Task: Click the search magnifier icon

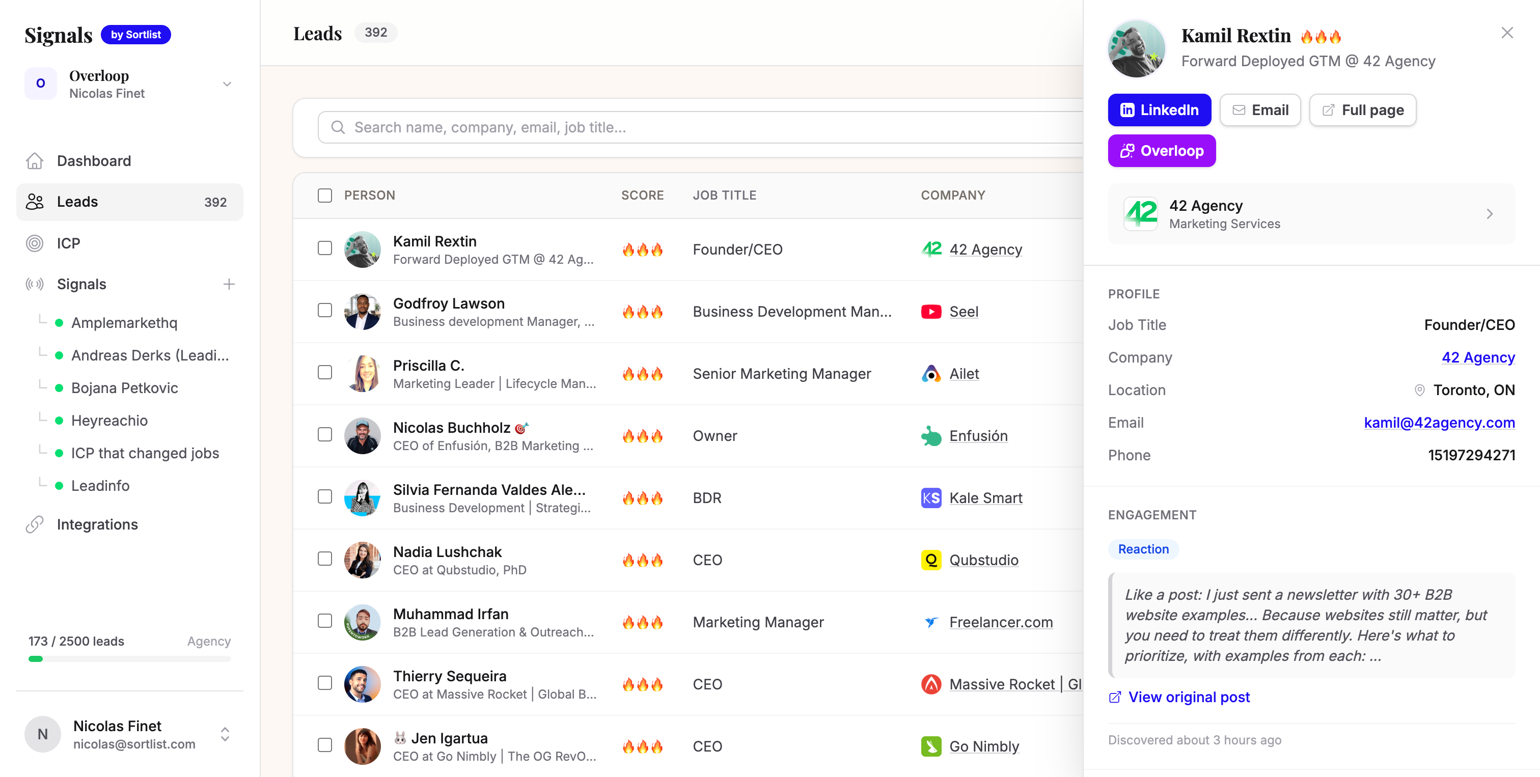Action: [x=338, y=127]
